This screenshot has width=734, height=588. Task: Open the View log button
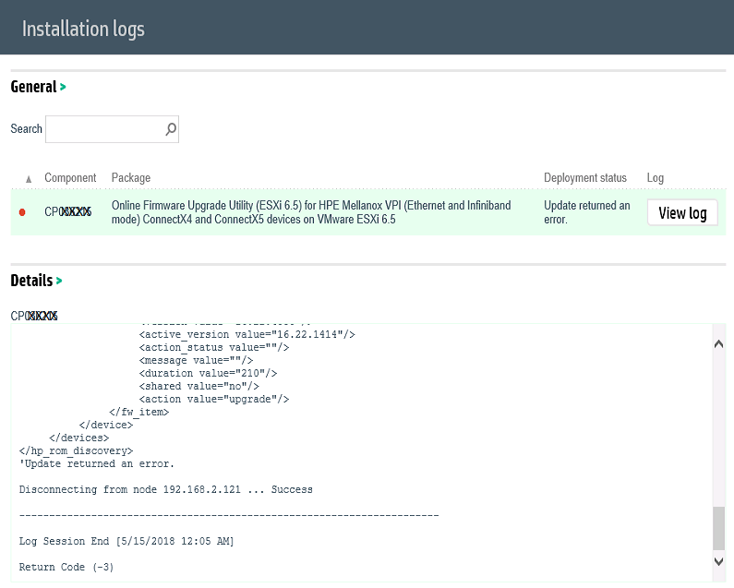[x=682, y=212]
